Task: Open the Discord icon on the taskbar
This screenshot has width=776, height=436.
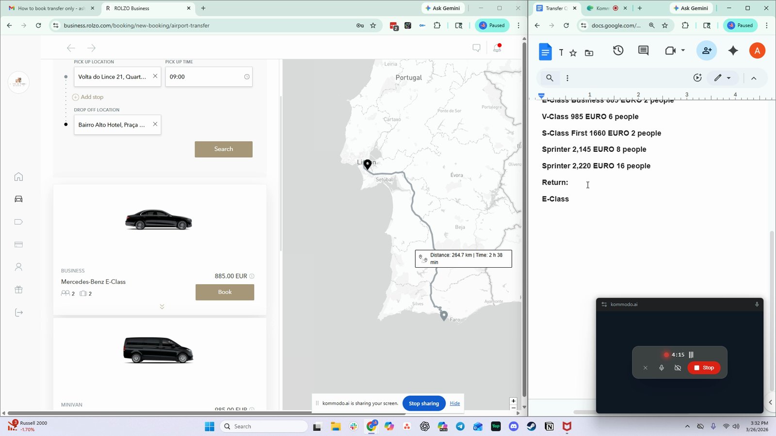Action: [514, 426]
